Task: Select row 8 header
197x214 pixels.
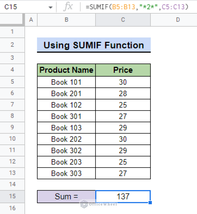Action: click(12, 116)
